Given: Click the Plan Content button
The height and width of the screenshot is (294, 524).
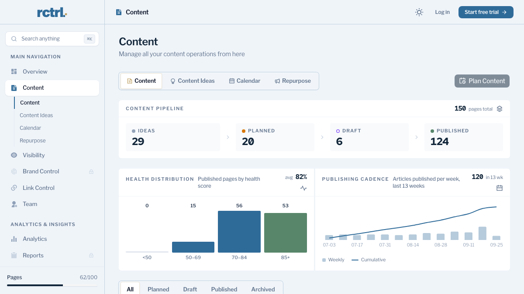Looking at the screenshot, I should 482,81.
